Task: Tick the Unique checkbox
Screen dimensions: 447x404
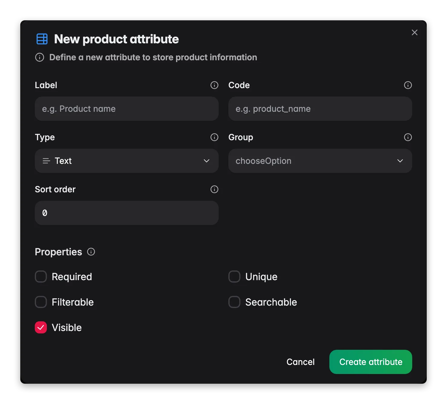Action: pos(234,277)
